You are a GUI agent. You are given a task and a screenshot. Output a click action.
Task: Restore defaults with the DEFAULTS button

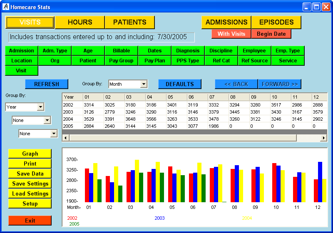coord(179,84)
